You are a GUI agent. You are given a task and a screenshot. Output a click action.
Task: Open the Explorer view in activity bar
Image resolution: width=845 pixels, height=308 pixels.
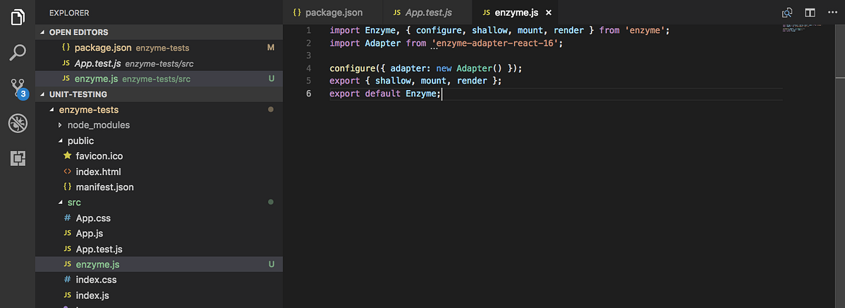(x=18, y=15)
